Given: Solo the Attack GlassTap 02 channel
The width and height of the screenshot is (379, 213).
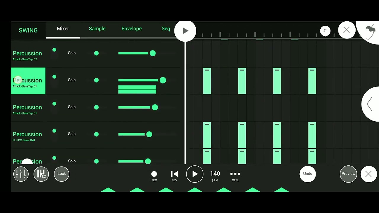Looking at the screenshot, I should click(x=72, y=53).
